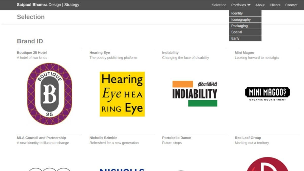Open the Hearing Eye yellow logo
Screen dimensions: 304x171
click(122, 94)
